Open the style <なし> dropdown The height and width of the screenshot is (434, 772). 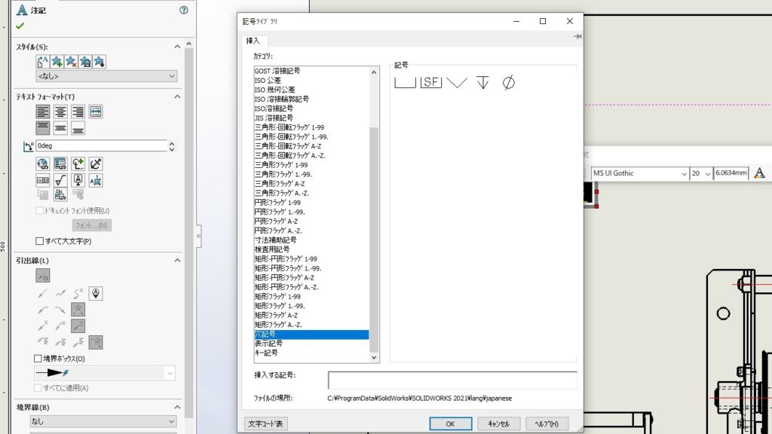coord(106,76)
